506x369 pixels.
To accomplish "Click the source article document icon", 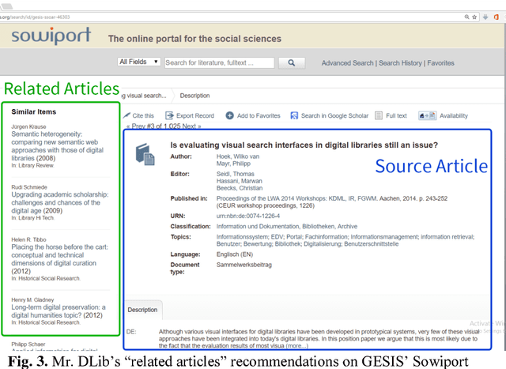I will tap(145, 154).
